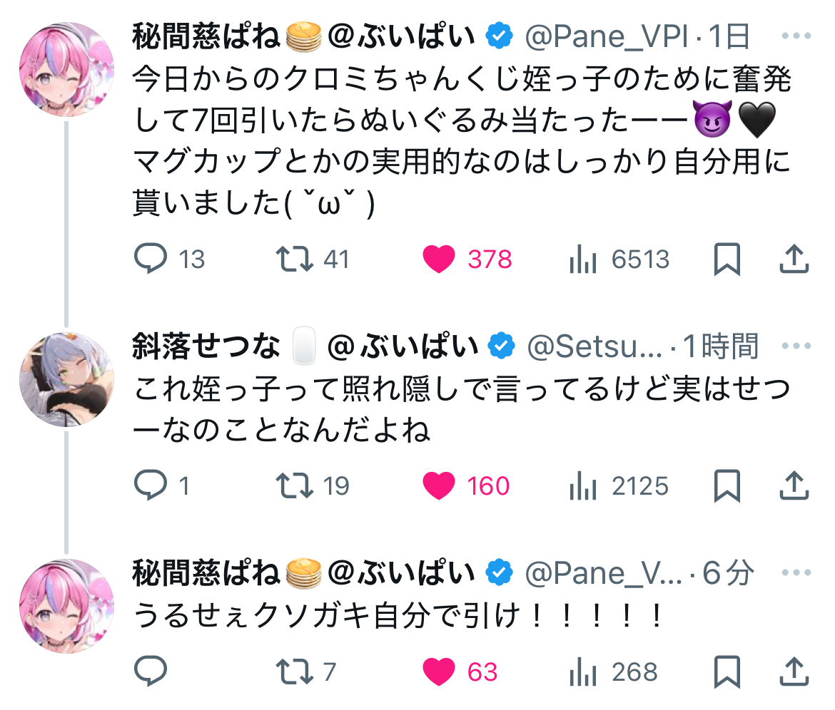This screenshot has height=710, width=835.
Task: Bookmark the tweet by 斜落せつな
Action: pos(727,486)
